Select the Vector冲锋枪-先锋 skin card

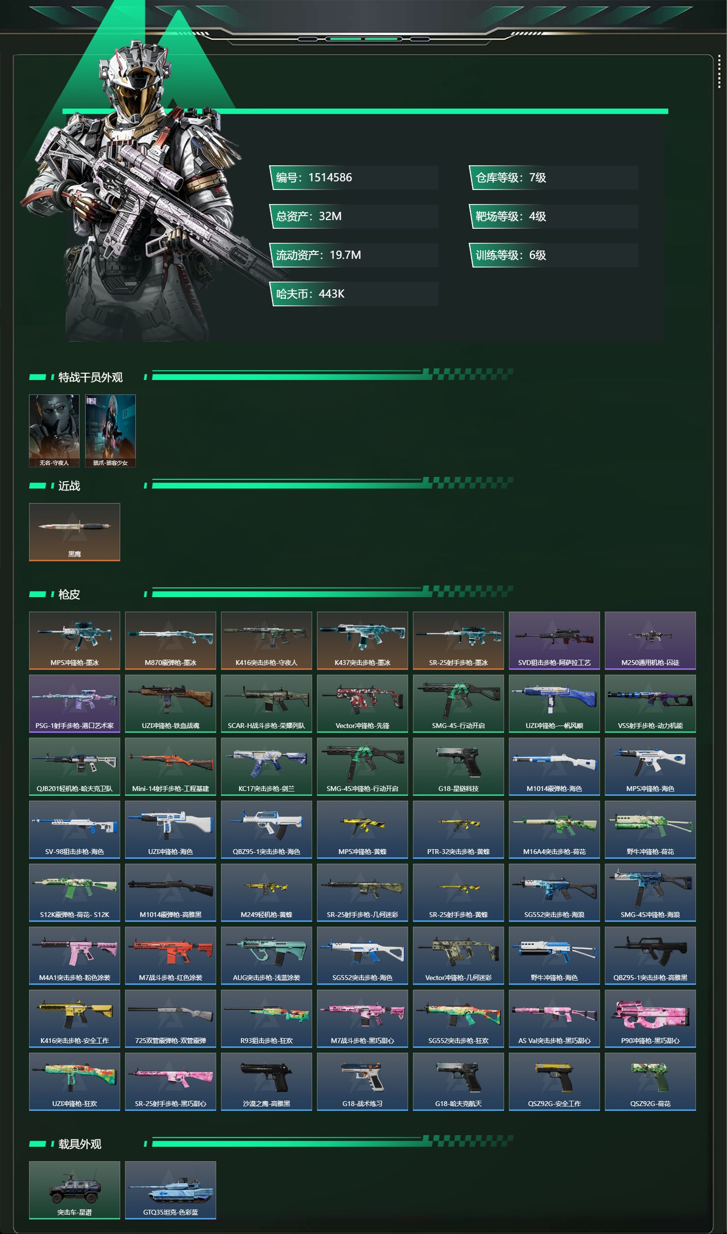click(363, 703)
